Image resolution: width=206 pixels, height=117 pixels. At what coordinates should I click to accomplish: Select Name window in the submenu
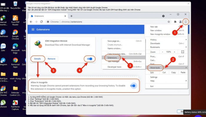[x=124, y=48]
